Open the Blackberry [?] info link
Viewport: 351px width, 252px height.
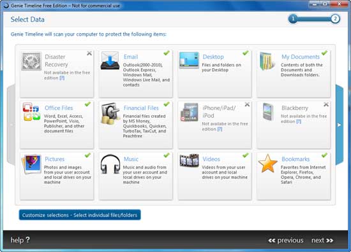(299, 122)
